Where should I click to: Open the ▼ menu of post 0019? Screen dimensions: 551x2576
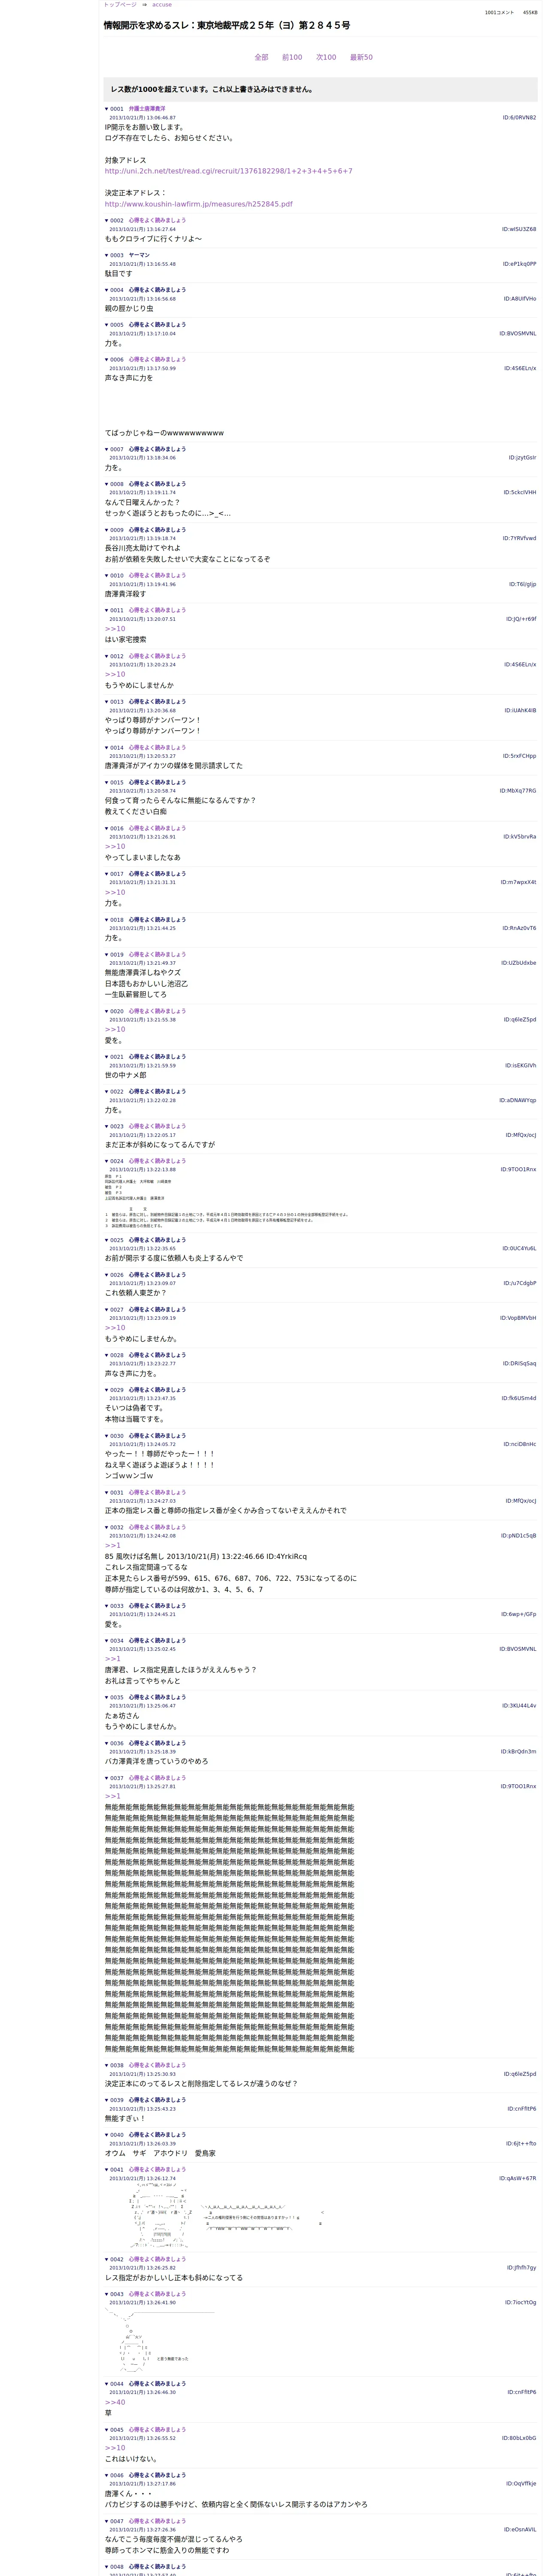pos(107,954)
